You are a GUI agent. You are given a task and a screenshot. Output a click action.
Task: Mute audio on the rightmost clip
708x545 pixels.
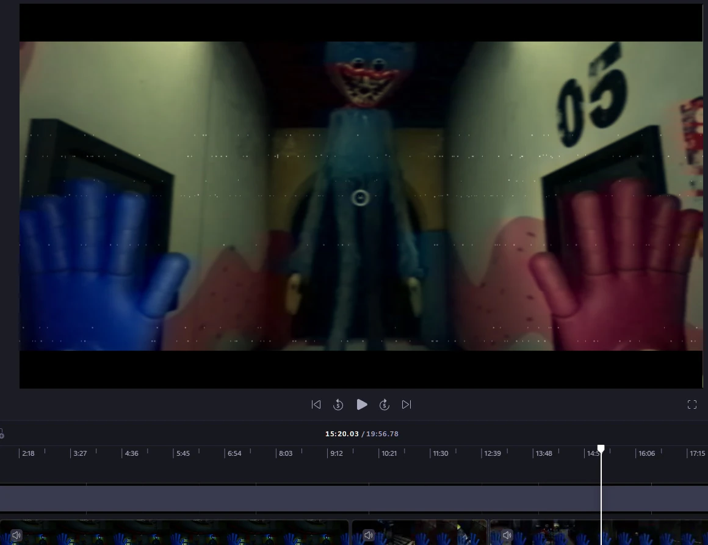pyautogui.click(x=507, y=535)
